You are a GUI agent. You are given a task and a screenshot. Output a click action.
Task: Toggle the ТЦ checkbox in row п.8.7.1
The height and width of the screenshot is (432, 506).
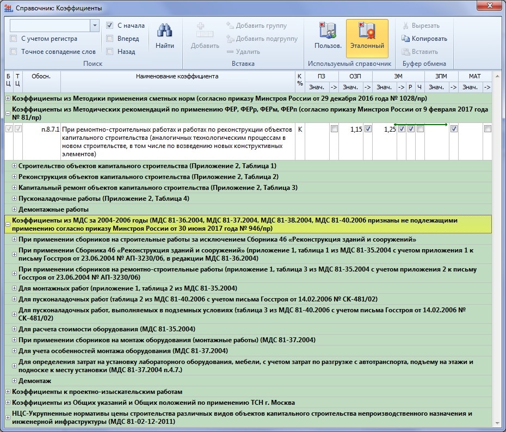point(18,129)
